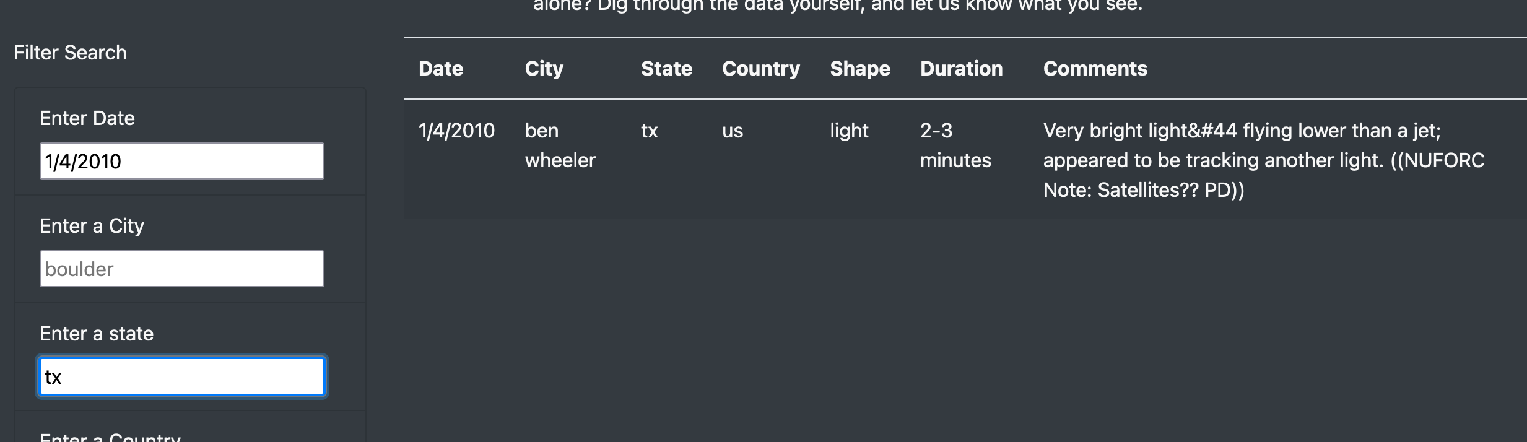This screenshot has width=1527, height=442.
Task: Click the city input showing boulder placeholder
Action: tap(181, 268)
